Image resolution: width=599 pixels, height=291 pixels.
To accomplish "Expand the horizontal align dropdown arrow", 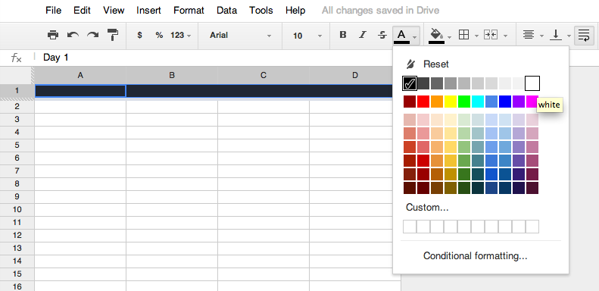I will [x=541, y=36].
